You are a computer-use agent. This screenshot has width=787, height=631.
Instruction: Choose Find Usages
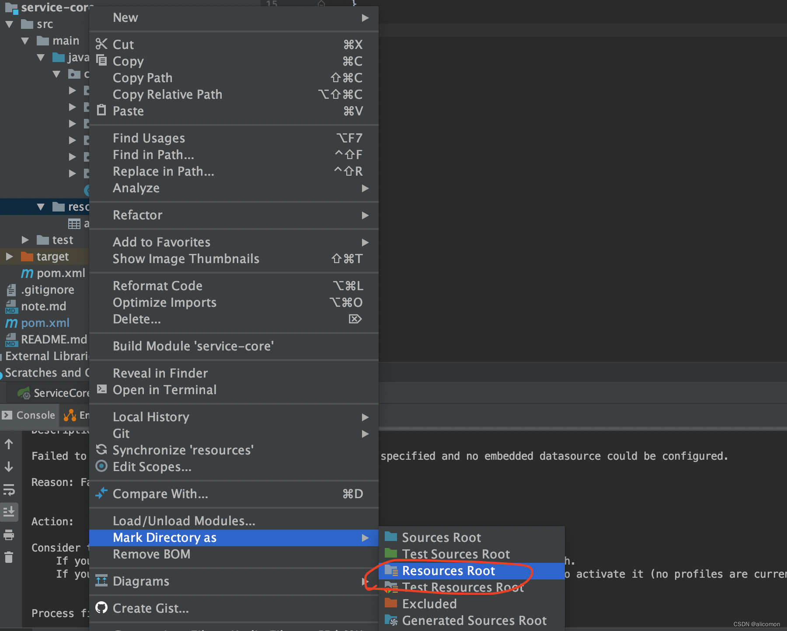click(x=234, y=138)
